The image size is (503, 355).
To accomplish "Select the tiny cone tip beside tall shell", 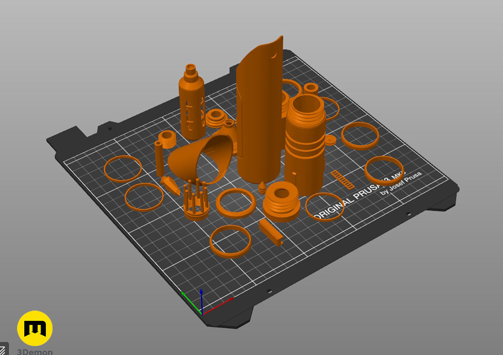I will tap(262, 187).
